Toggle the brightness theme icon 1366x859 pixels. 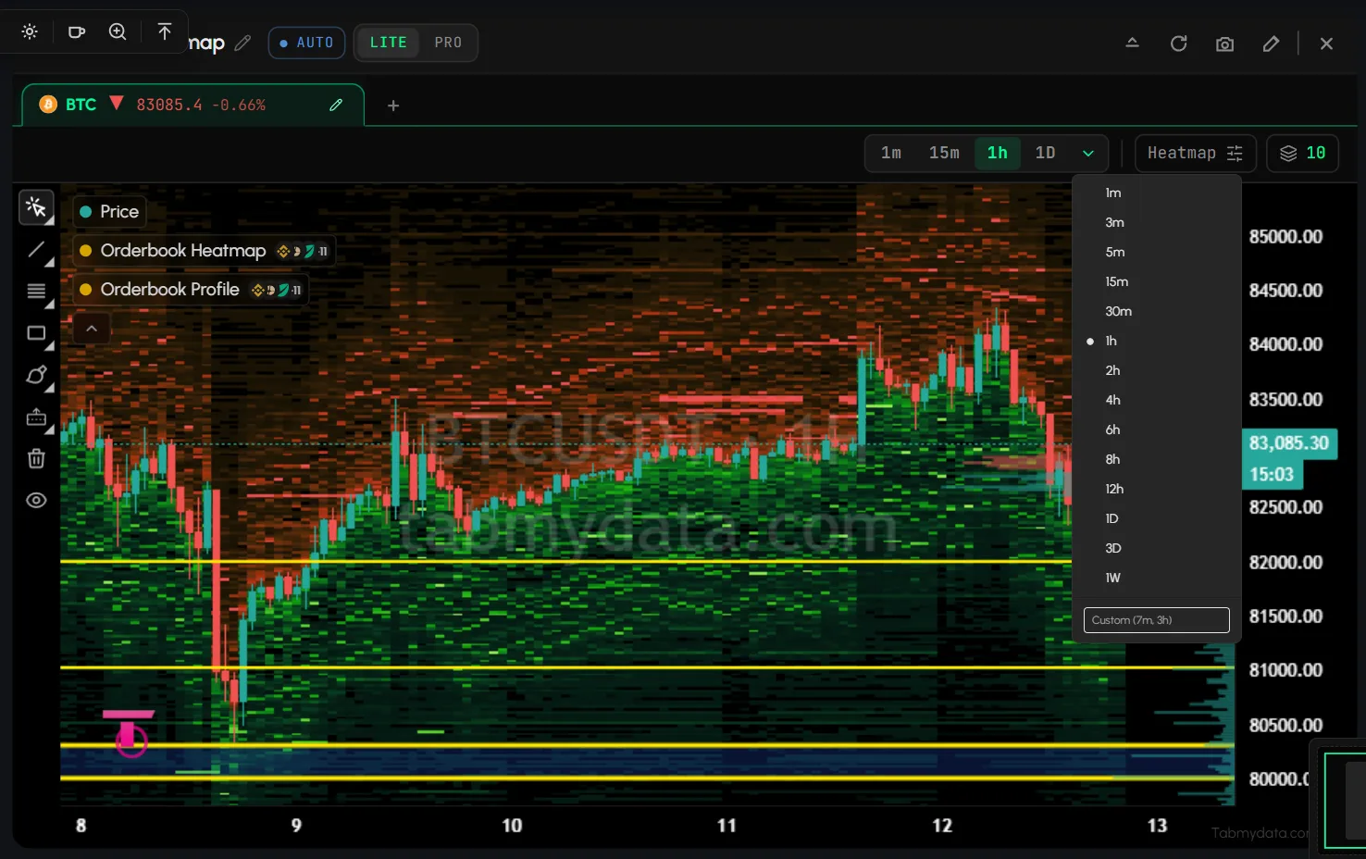coord(30,31)
